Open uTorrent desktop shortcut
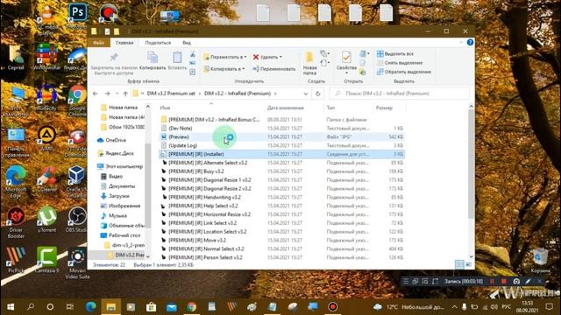The height and width of the screenshot is (315, 561). (x=46, y=220)
